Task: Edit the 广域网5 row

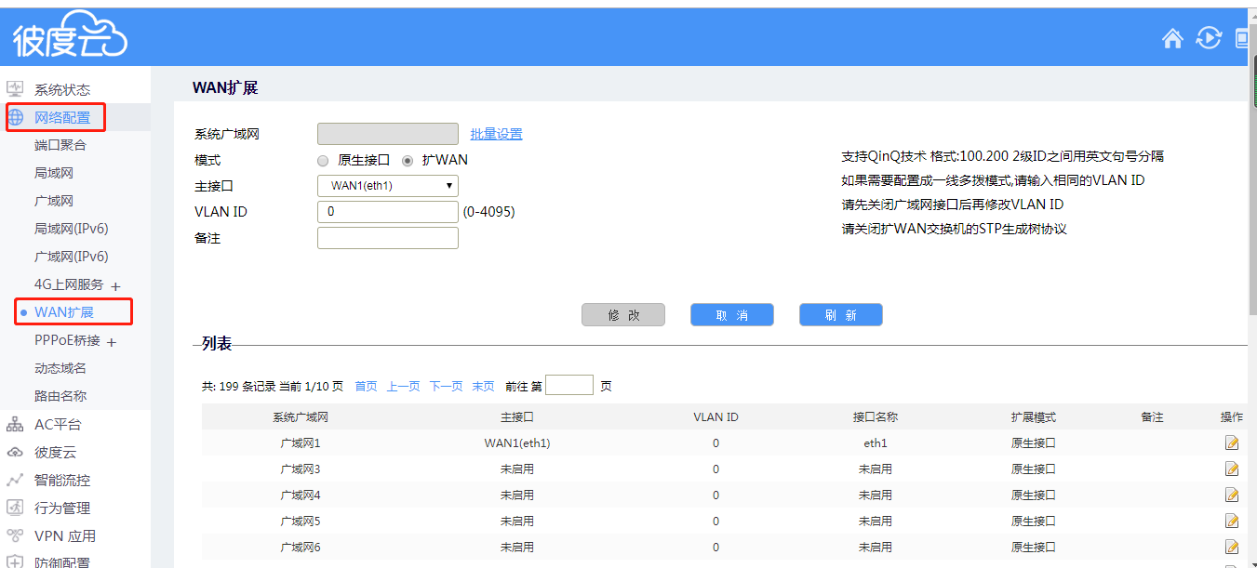Action: point(1233,522)
